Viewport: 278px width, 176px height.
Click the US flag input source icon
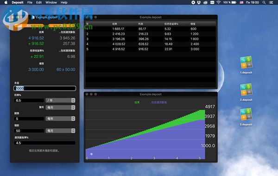[x=241, y=2]
